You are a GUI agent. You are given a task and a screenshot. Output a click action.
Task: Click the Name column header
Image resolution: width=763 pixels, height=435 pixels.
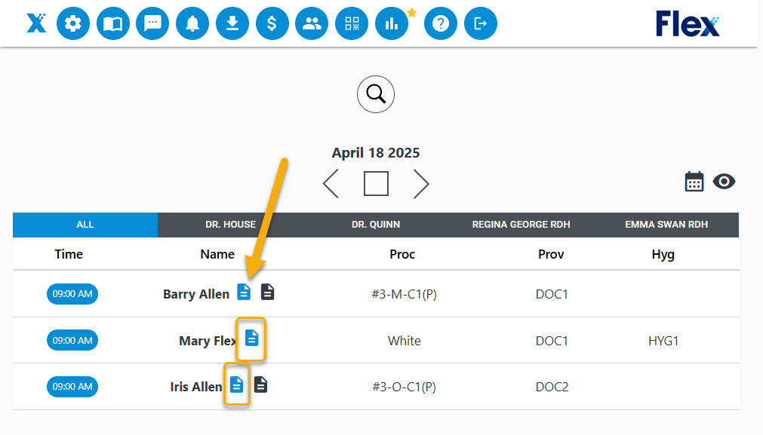[x=217, y=254]
